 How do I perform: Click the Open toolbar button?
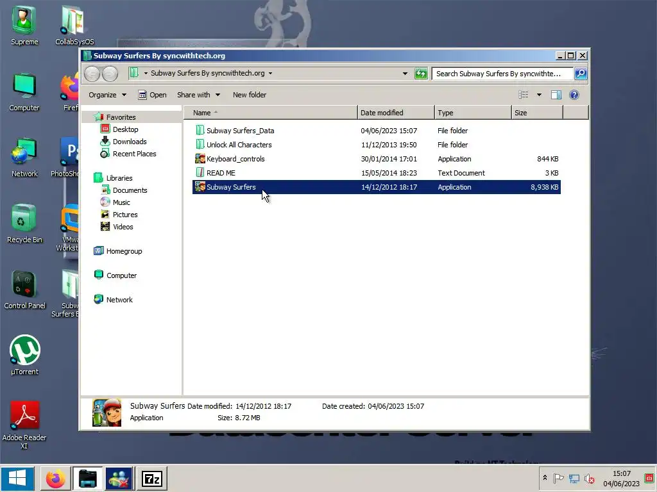pos(153,95)
